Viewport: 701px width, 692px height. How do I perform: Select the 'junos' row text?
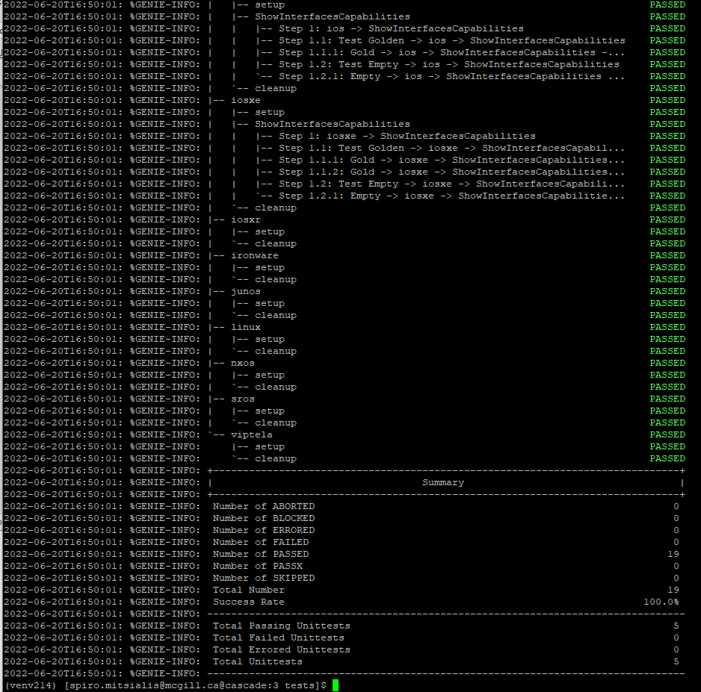click(x=245, y=291)
